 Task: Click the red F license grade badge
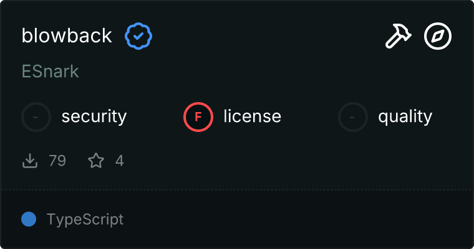coord(198,116)
